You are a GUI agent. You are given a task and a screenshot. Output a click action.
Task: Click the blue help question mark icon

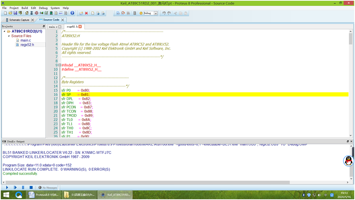click(x=72, y=13)
